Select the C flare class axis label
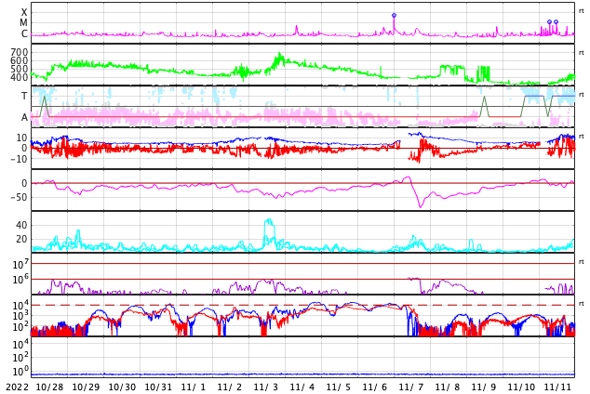 [x=24, y=33]
